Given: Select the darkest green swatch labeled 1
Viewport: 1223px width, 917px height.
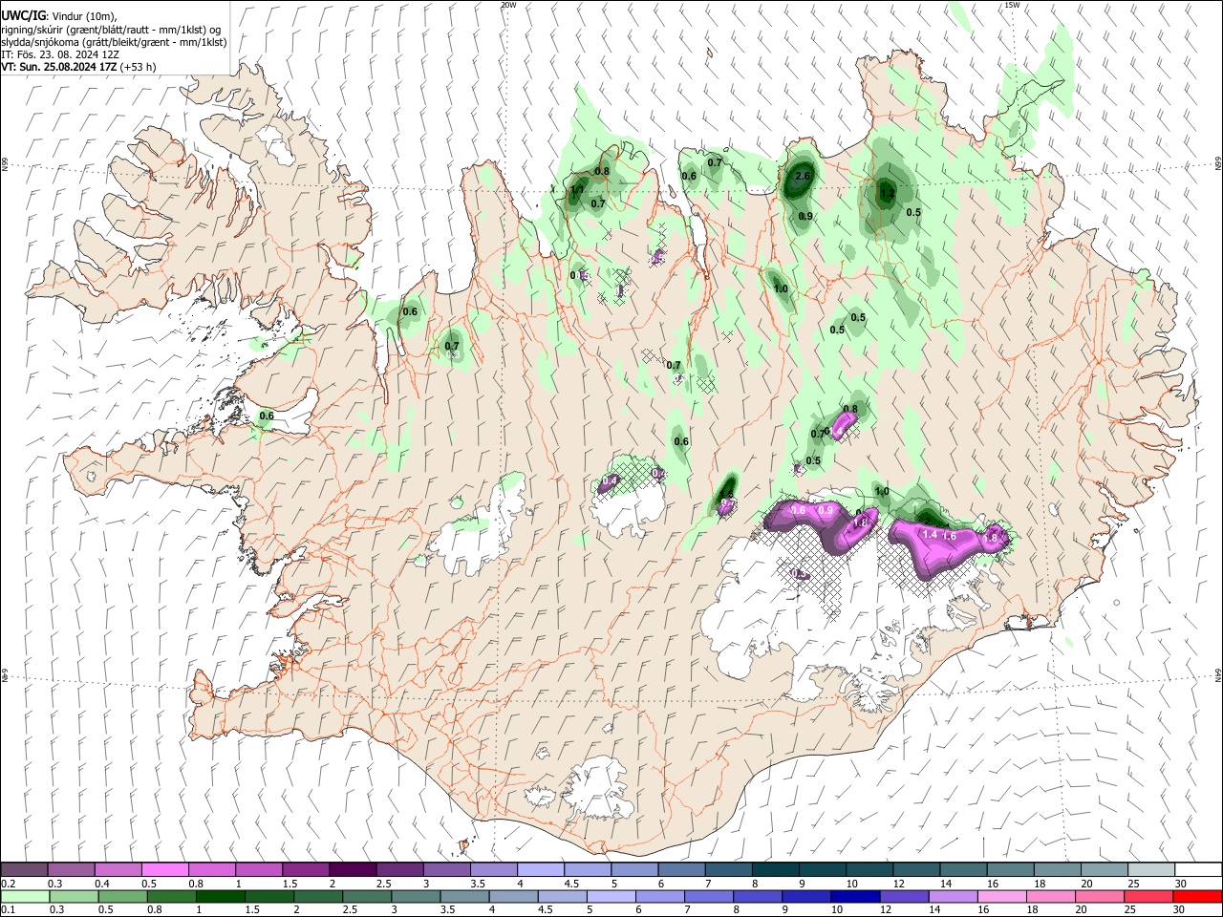Looking at the screenshot, I should point(220,897).
